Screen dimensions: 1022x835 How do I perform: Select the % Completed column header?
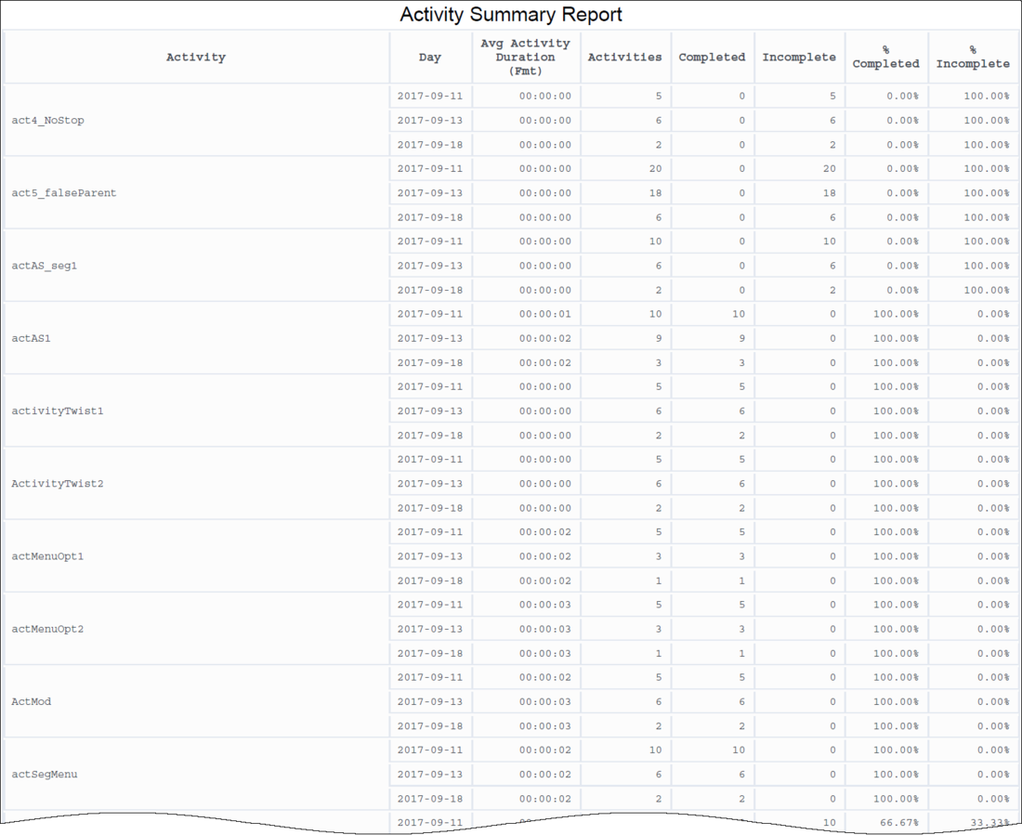[885, 58]
